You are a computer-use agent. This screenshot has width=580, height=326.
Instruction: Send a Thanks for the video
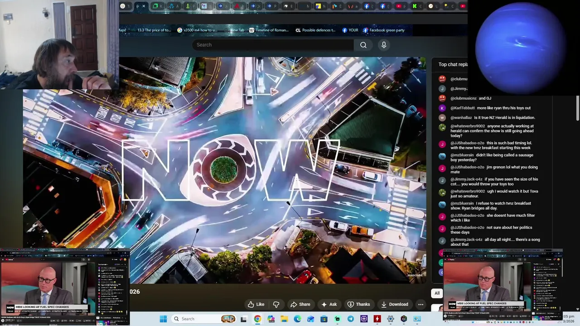click(358, 304)
